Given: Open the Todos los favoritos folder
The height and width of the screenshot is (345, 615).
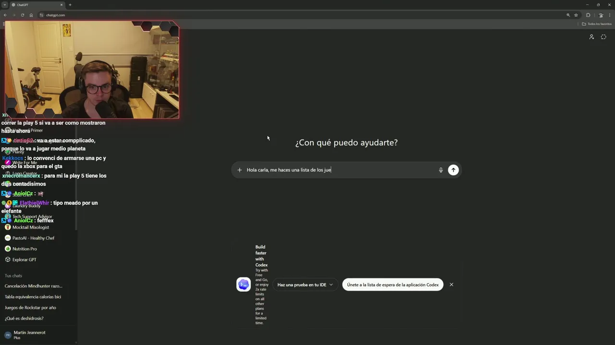Looking at the screenshot, I should (597, 24).
